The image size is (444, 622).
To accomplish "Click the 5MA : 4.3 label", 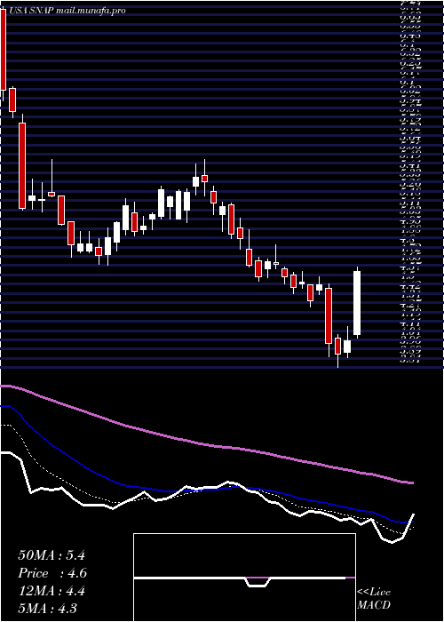I will pos(48,608).
